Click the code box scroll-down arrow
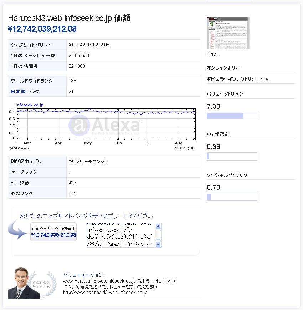The height and width of the screenshot is (310, 303). [158, 244]
